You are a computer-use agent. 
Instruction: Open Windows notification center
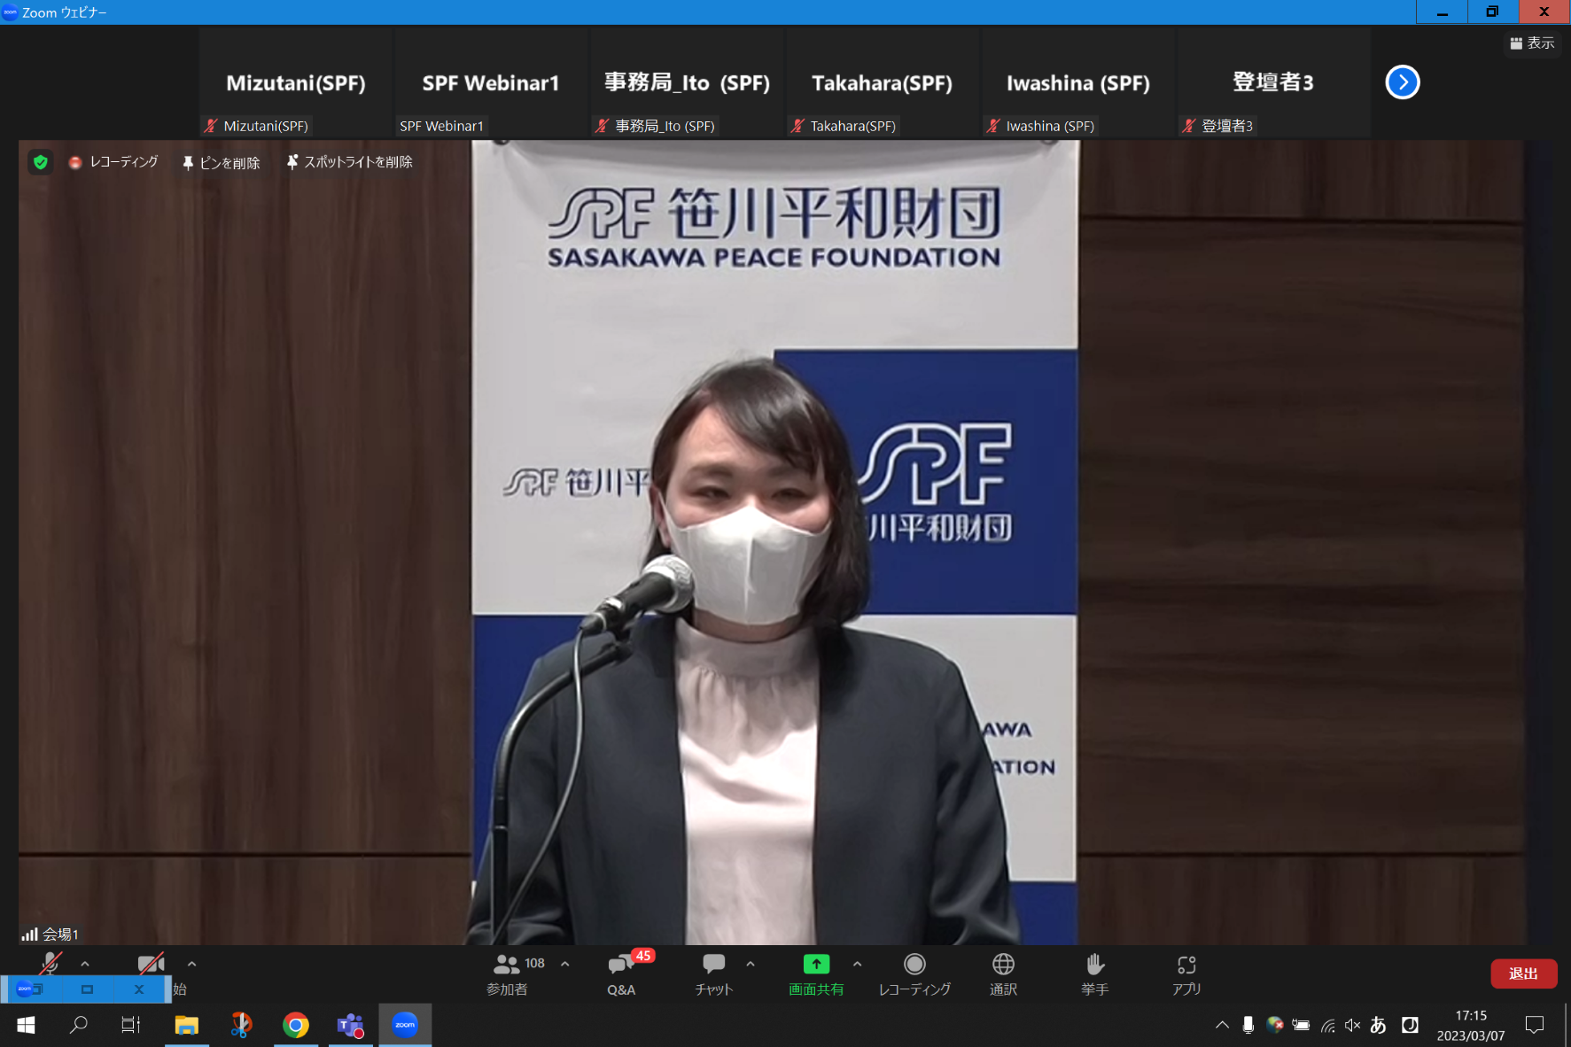tap(1535, 1025)
